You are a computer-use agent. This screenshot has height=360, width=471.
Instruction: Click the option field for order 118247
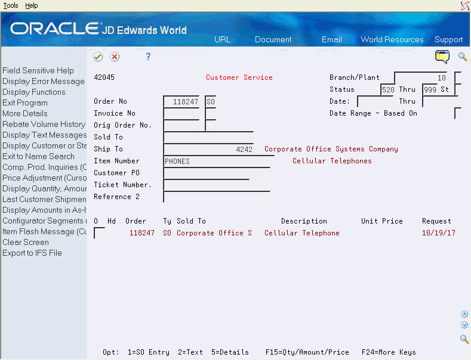click(100, 233)
